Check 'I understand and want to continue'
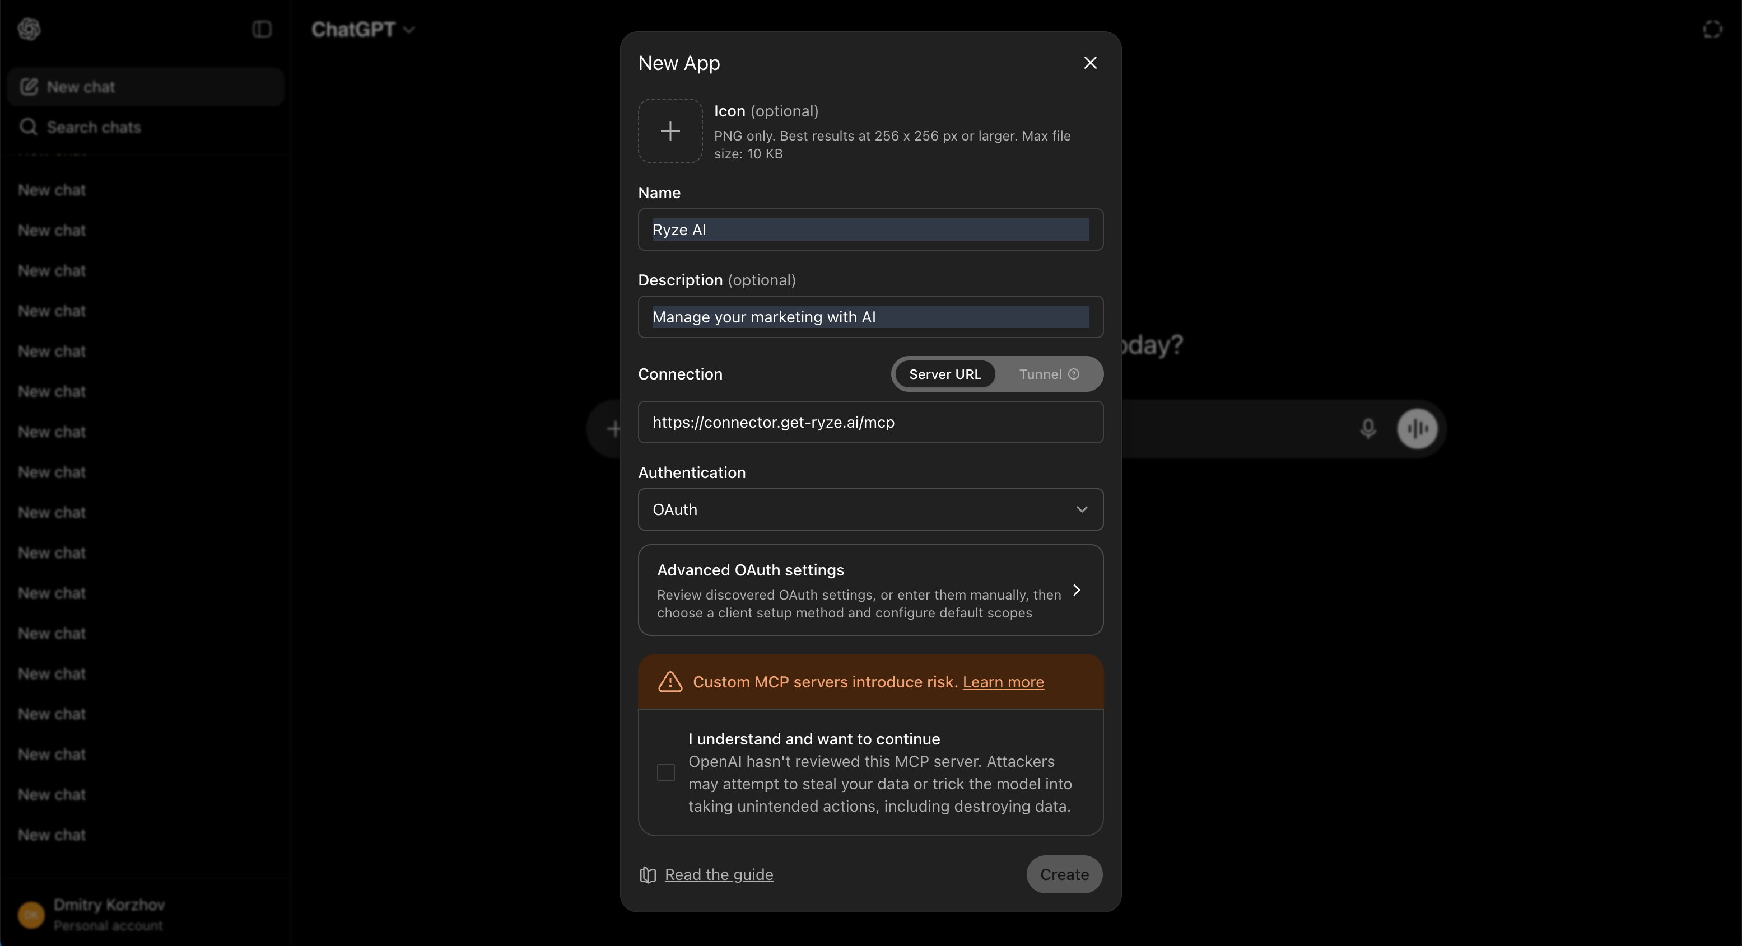This screenshot has width=1742, height=946. point(666,772)
